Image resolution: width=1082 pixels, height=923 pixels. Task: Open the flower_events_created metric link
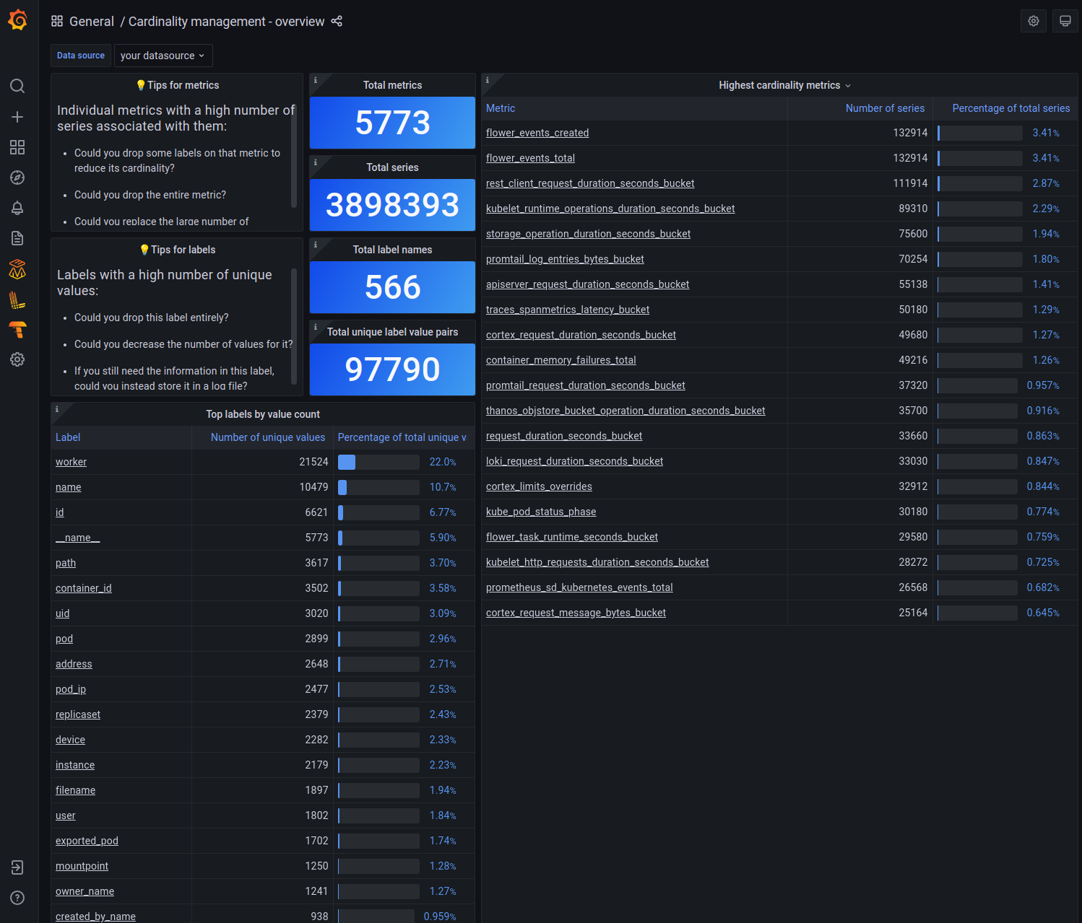point(537,133)
